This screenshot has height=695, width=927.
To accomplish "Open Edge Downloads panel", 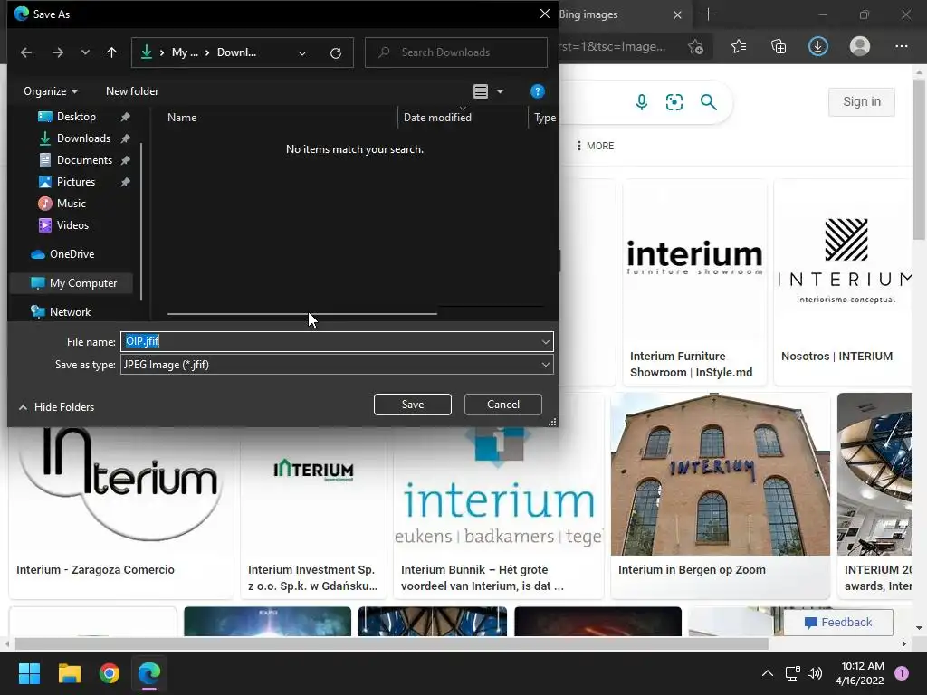I will click(818, 47).
